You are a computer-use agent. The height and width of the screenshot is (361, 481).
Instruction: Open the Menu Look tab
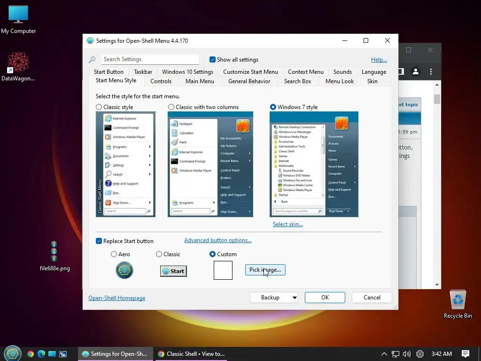pyautogui.click(x=340, y=81)
